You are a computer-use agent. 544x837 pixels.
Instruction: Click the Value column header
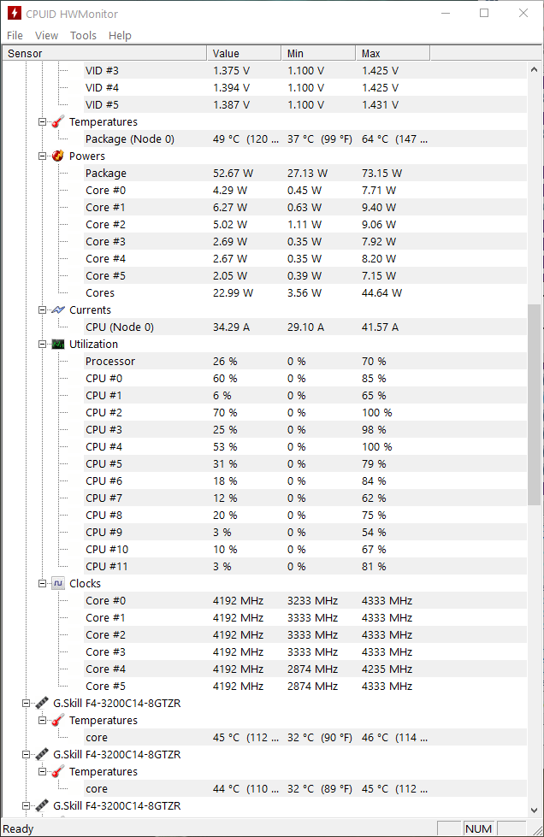(x=244, y=53)
